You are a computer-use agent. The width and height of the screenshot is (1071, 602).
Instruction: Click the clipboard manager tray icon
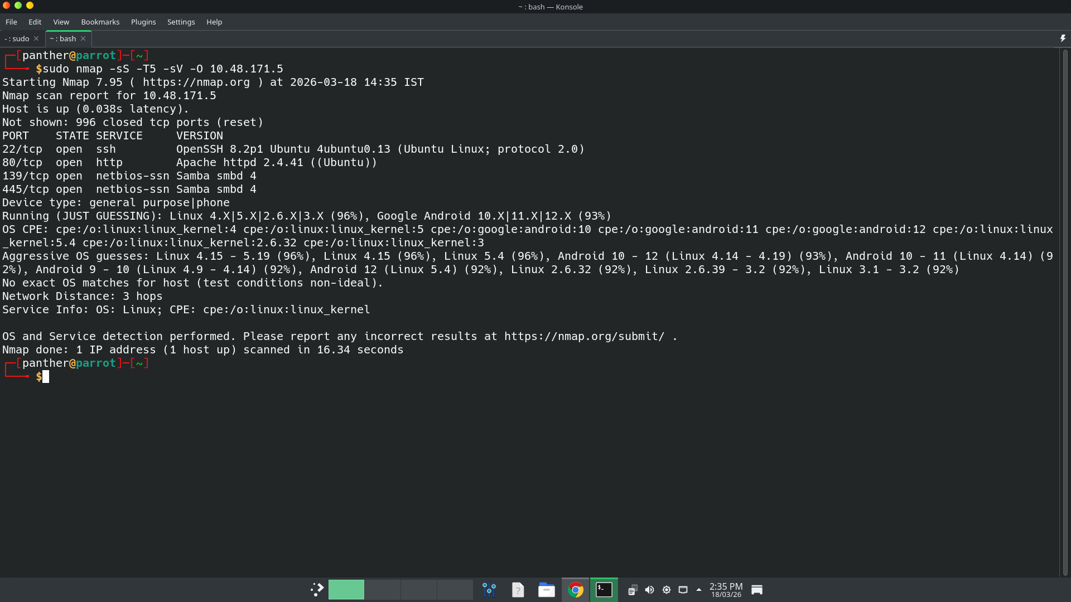(x=633, y=589)
